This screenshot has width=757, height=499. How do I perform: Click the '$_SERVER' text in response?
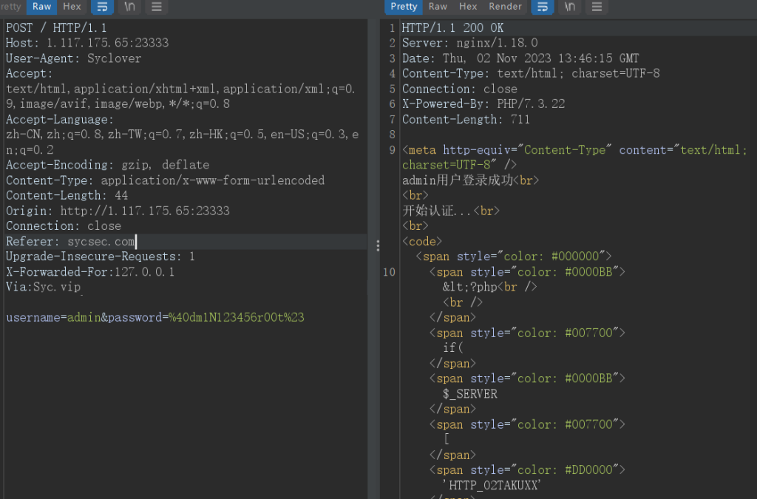pos(469,394)
